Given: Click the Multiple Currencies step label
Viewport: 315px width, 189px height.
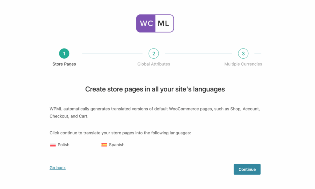Looking at the screenshot, I should [x=243, y=64].
